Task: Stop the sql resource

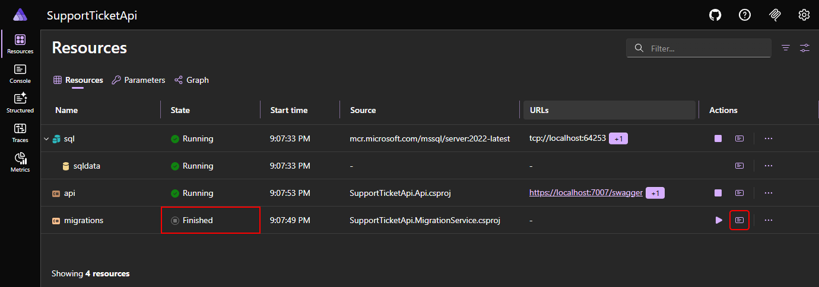Action: tap(718, 138)
